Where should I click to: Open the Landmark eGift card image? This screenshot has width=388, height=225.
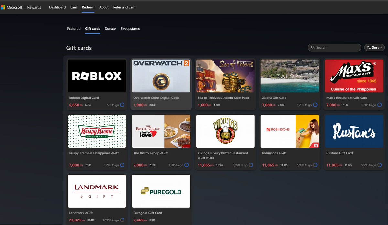point(97,191)
